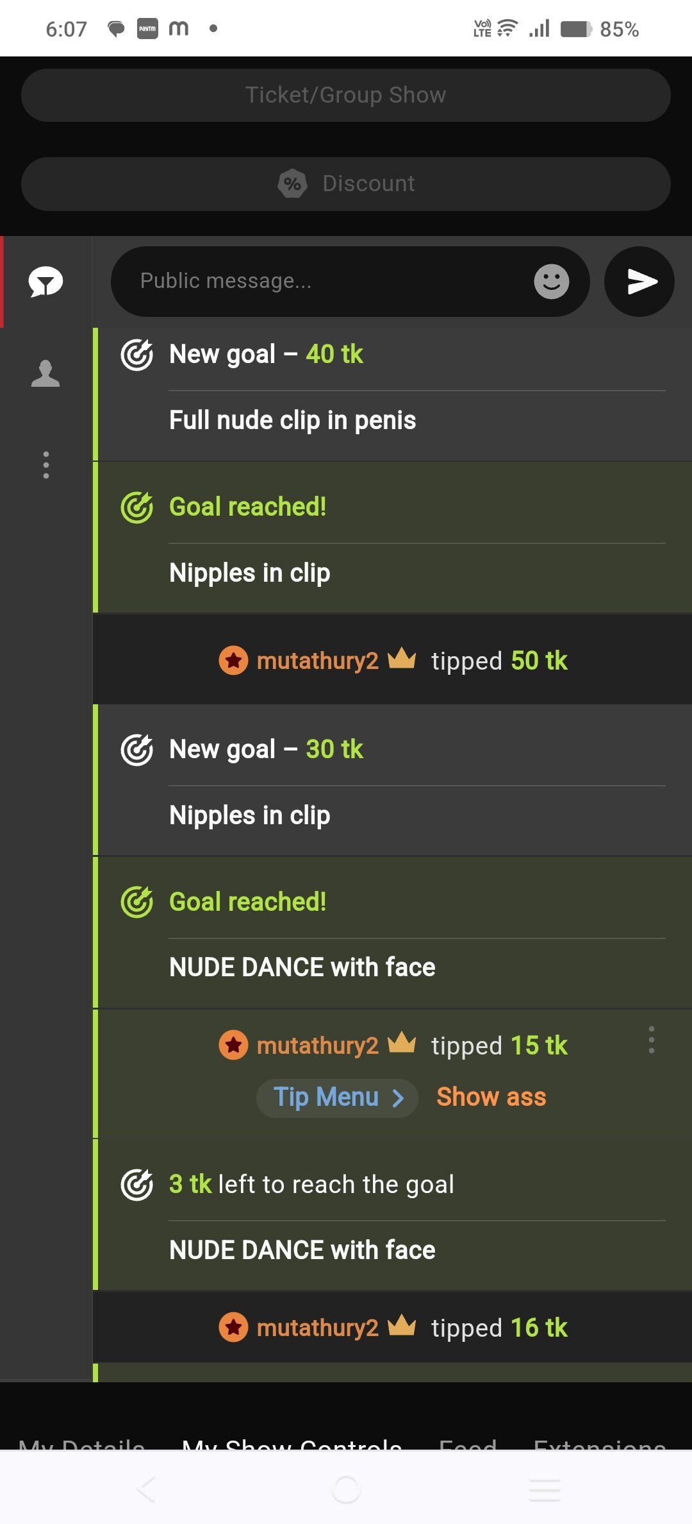Start a Ticket/Group Show
The height and width of the screenshot is (1524, 692).
(x=346, y=96)
